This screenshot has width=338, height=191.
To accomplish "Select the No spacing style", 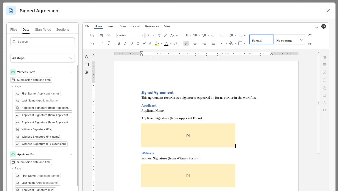I will pos(286,40).
